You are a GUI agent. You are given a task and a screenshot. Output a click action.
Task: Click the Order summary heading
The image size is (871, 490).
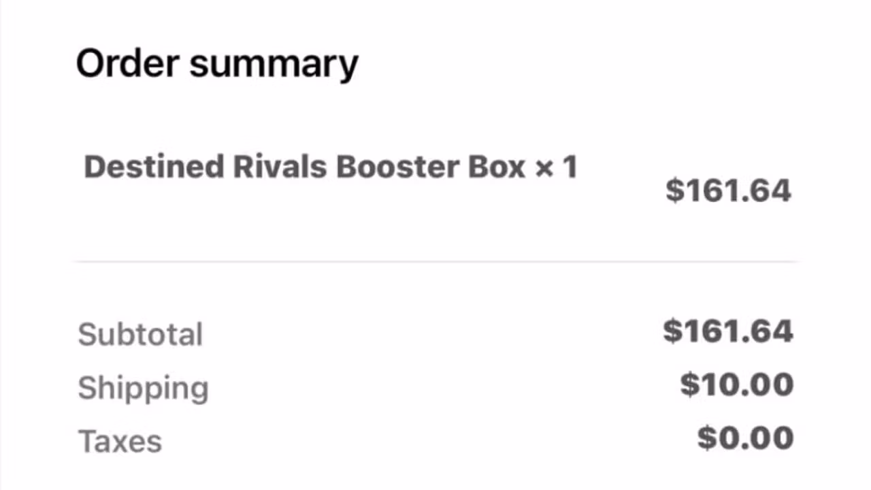pyautogui.click(x=217, y=64)
